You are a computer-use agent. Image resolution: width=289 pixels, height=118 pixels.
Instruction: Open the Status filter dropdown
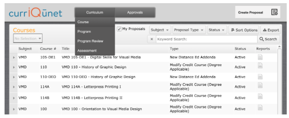(x=217, y=30)
